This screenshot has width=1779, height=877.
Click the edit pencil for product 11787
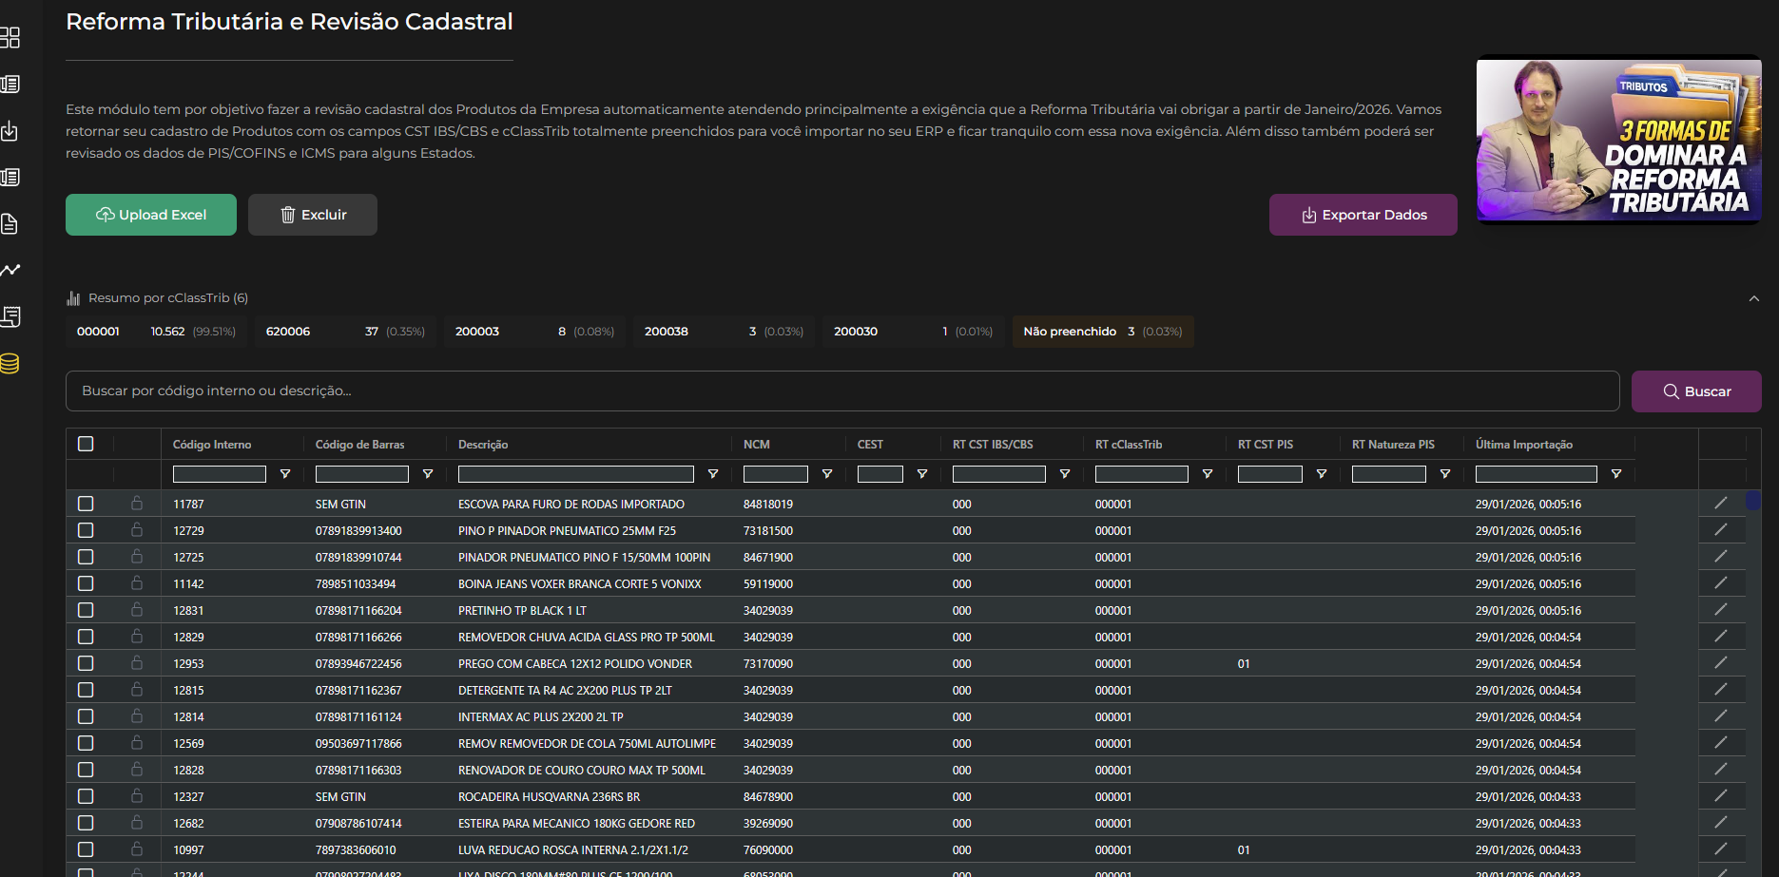(x=1720, y=504)
